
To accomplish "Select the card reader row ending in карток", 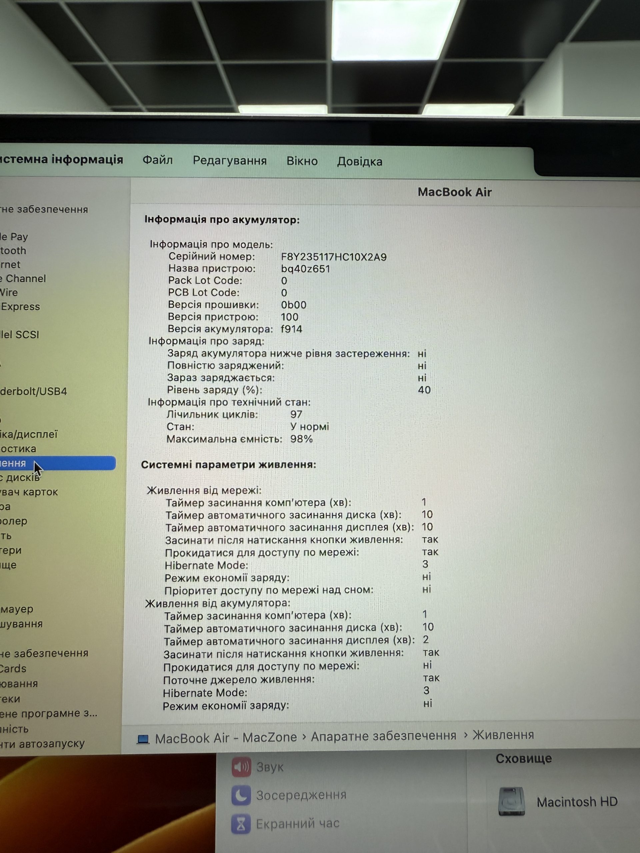I will pos(29,492).
